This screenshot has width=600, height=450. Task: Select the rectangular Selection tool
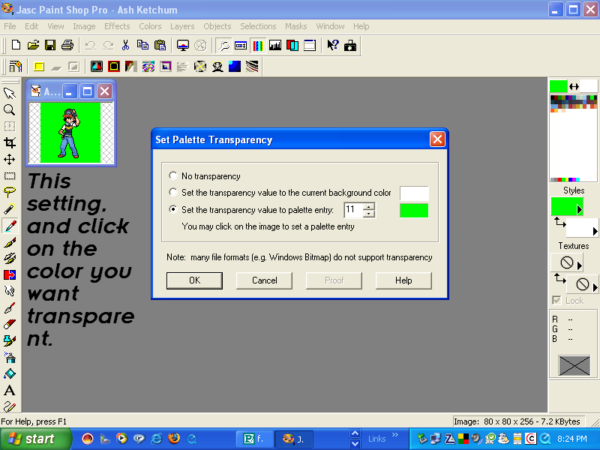[10, 176]
